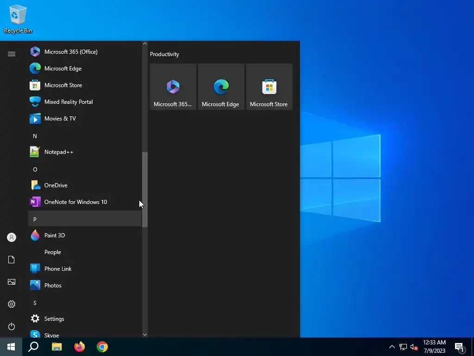Launch OneNote for Windows 10
This screenshot has height=356, width=474.
click(85, 202)
